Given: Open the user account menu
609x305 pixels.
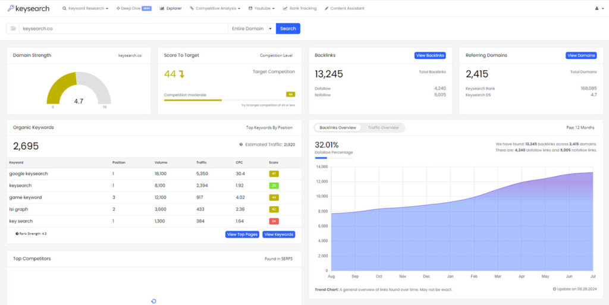Looking at the screenshot, I should click(599, 8).
